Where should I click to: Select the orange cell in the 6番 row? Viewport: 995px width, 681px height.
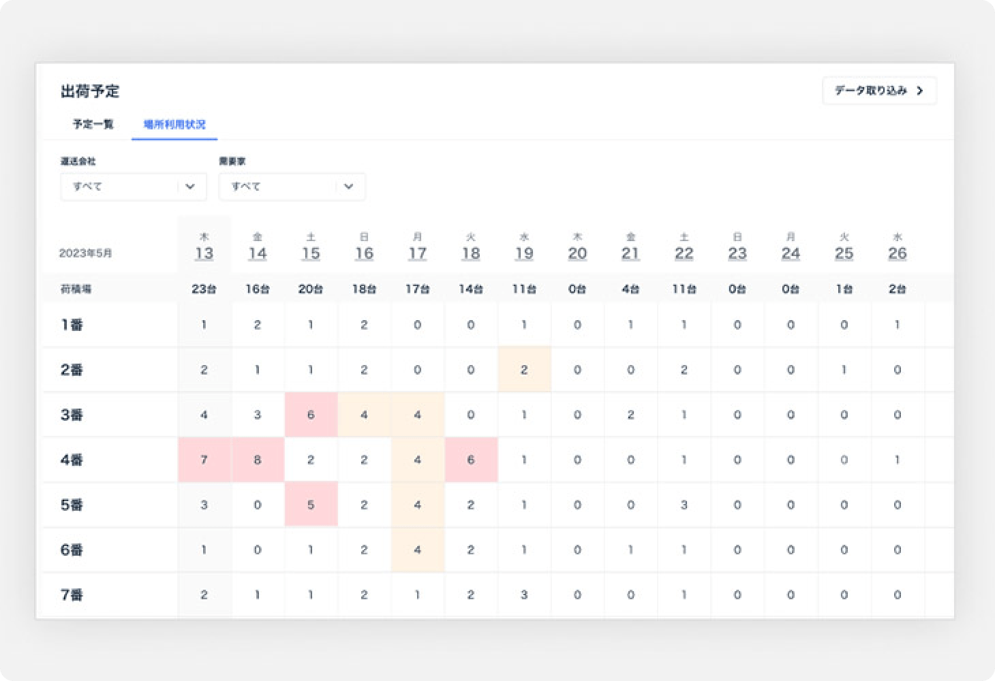click(x=417, y=550)
